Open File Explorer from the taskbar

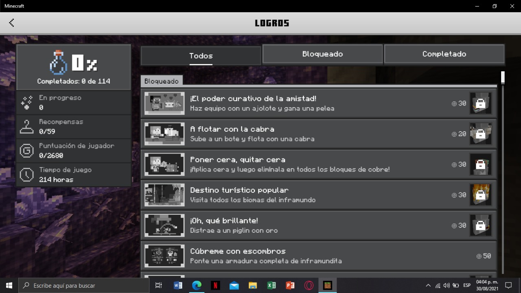pos(253,285)
